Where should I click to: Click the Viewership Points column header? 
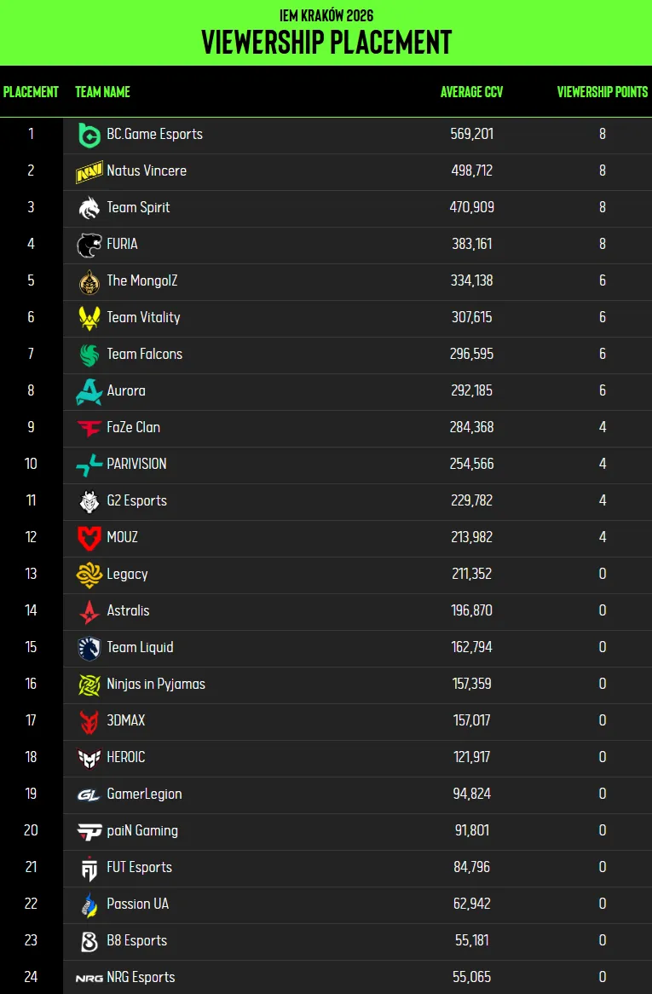click(x=603, y=92)
